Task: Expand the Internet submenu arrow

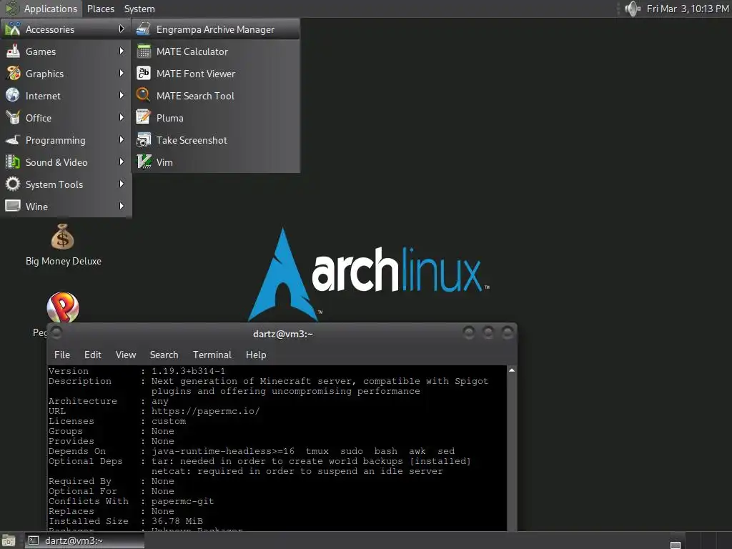Action: click(122, 95)
